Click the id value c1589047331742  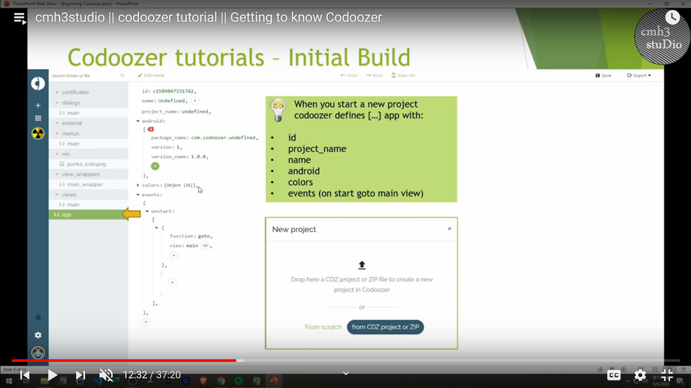173,91
